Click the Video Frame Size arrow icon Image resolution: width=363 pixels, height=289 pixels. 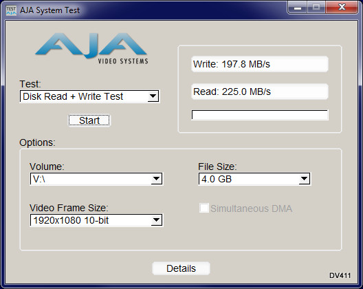coord(157,220)
